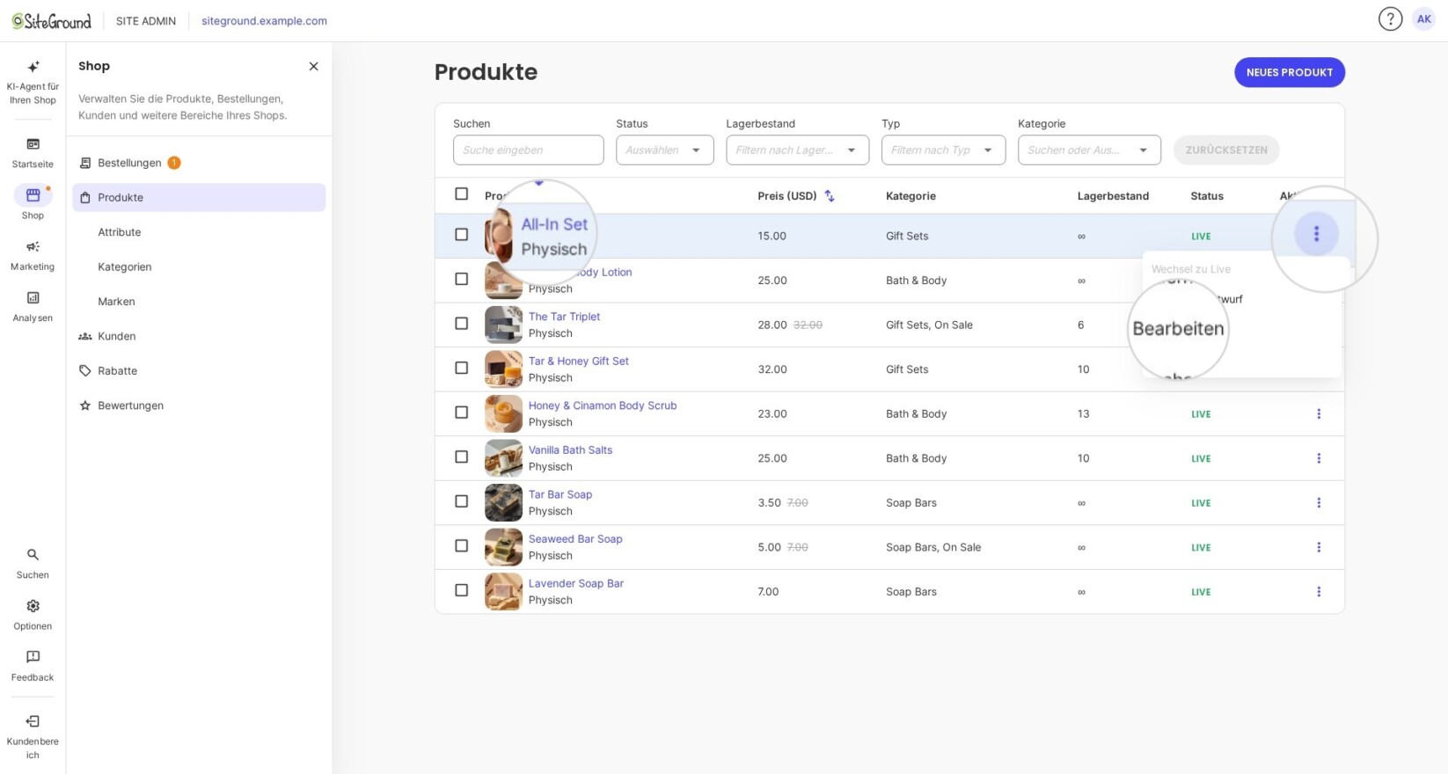This screenshot has height=774, width=1448.
Task: Open Bestellungen in the Shop menu
Action: coord(199,163)
